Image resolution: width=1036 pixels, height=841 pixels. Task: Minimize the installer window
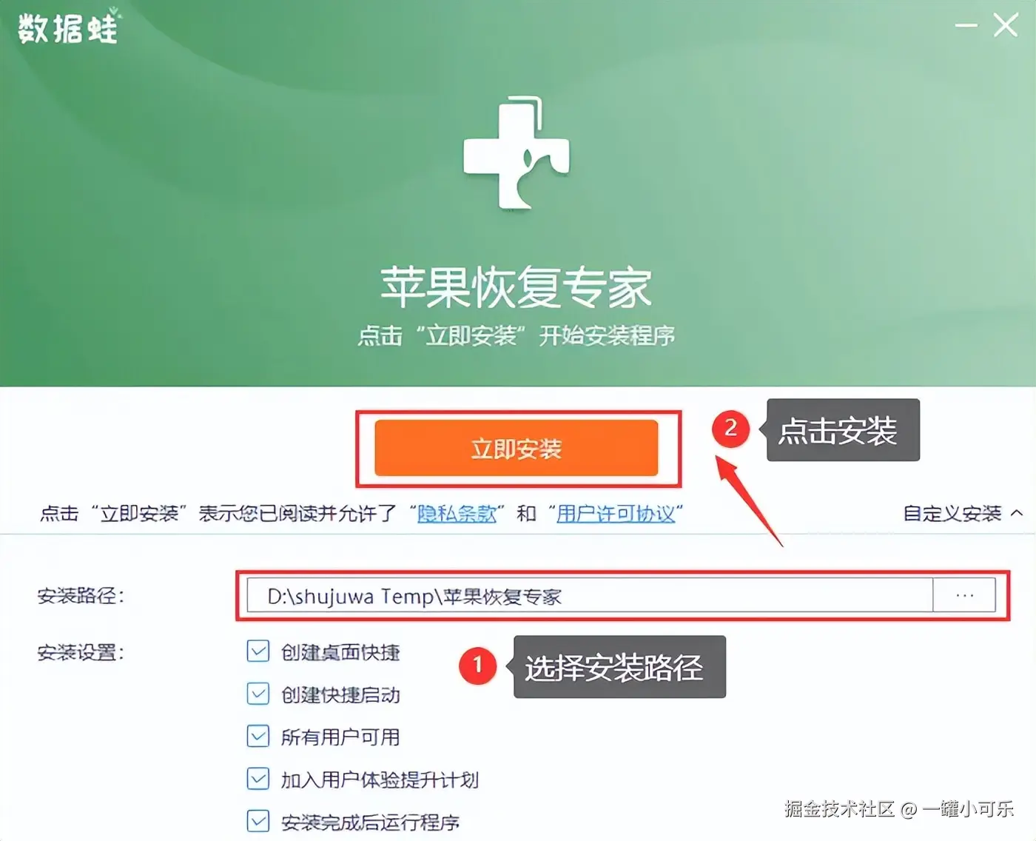click(x=966, y=26)
